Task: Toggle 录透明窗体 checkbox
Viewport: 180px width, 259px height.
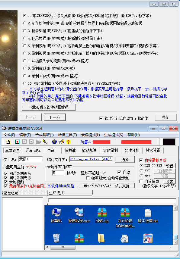Action: [6, 186]
